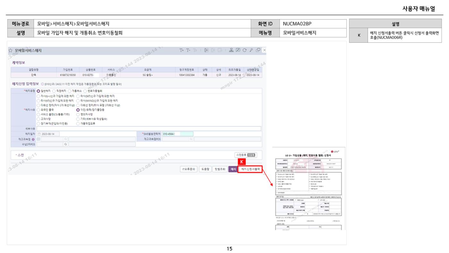
Task: Select 명의자사망 reason radio
Action: 78,114
